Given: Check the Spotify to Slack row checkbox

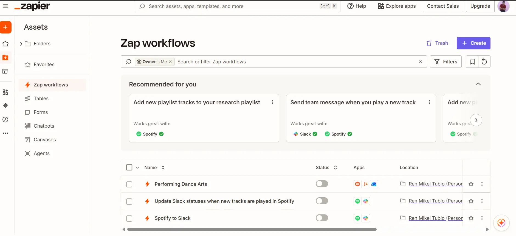Looking at the screenshot, I should 129,218.
